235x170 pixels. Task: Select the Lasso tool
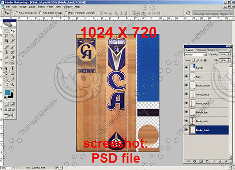[x=6, y=36]
